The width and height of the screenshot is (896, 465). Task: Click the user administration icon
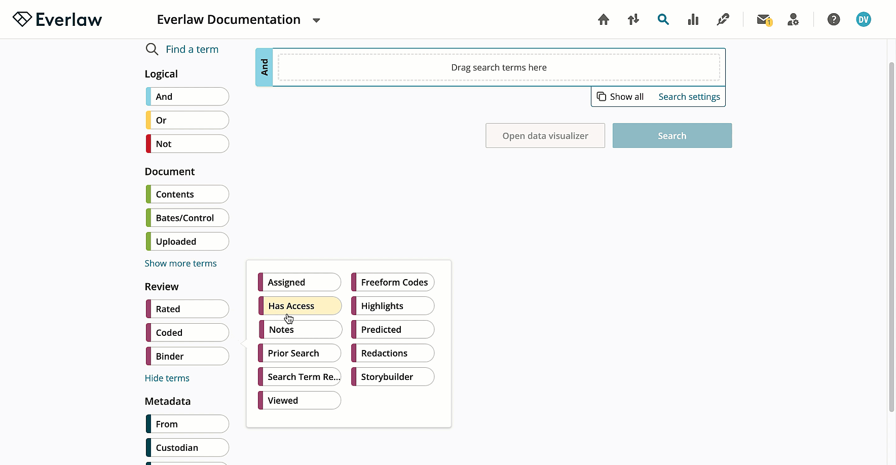click(793, 19)
